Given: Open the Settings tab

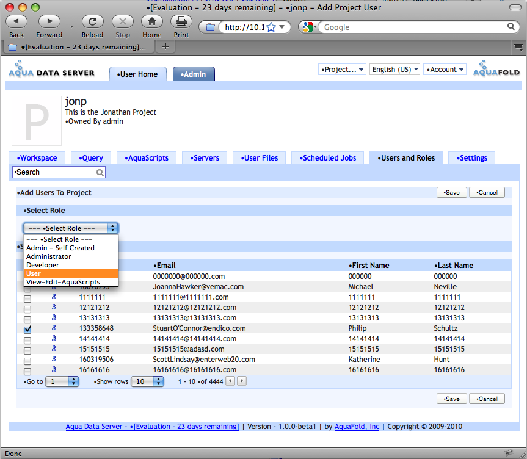Looking at the screenshot, I should (471, 158).
